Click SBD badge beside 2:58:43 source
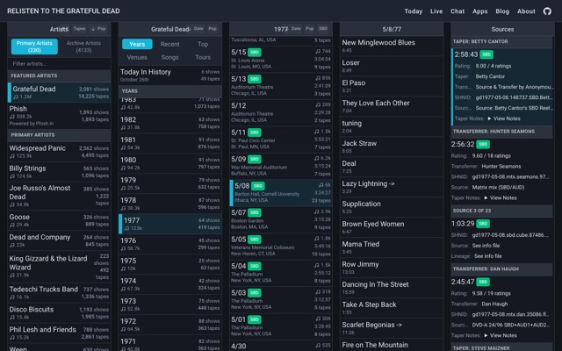 [486, 54]
